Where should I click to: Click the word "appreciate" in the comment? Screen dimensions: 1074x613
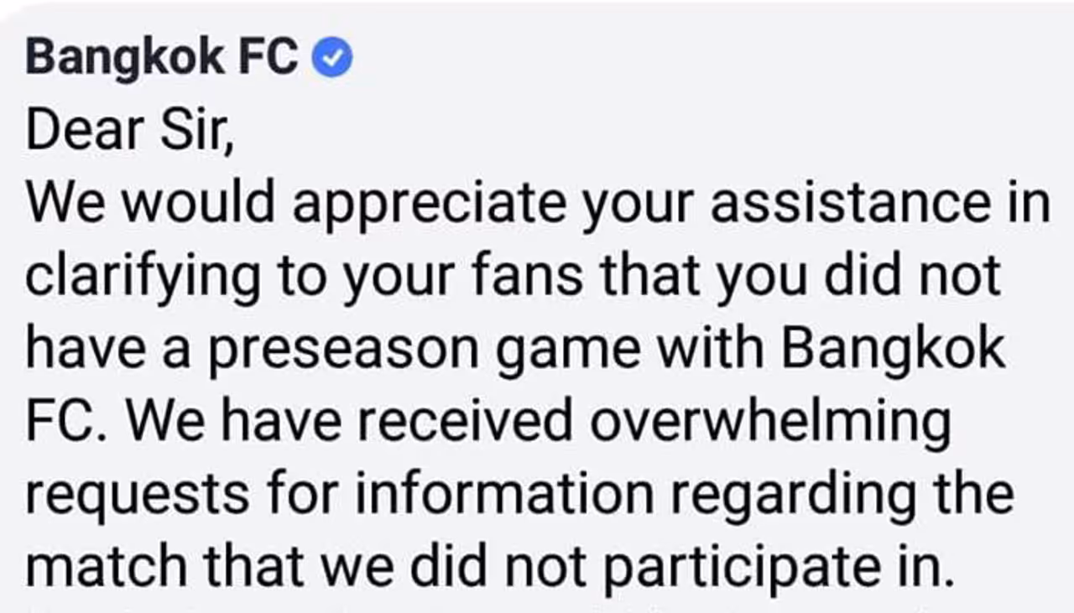(x=430, y=205)
